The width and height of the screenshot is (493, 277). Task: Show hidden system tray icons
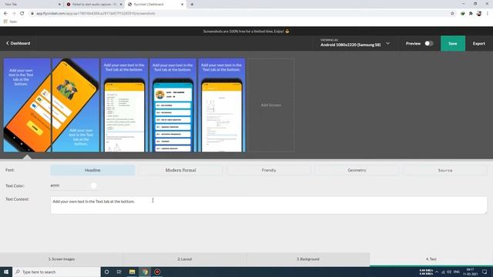click(x=437, y=272)
